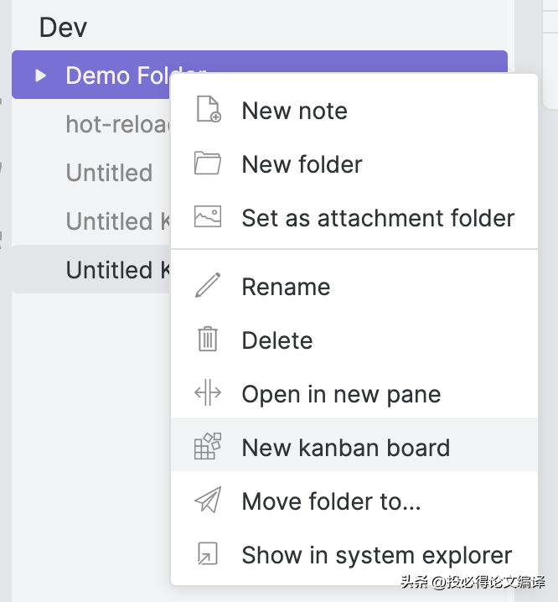Screen dimensions: 558x602
Task: Click the New folder icon
Action: pos(208,163)
